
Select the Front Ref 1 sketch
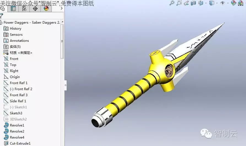19,83
